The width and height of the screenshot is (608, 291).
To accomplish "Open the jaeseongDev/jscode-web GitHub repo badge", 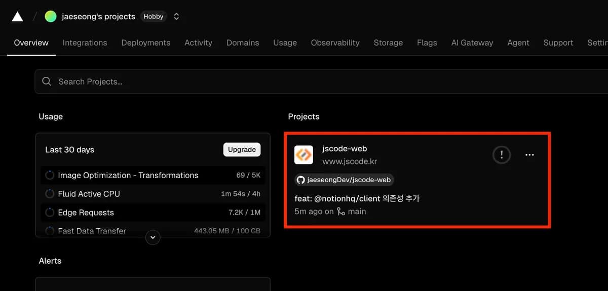I will pos(345,180).
